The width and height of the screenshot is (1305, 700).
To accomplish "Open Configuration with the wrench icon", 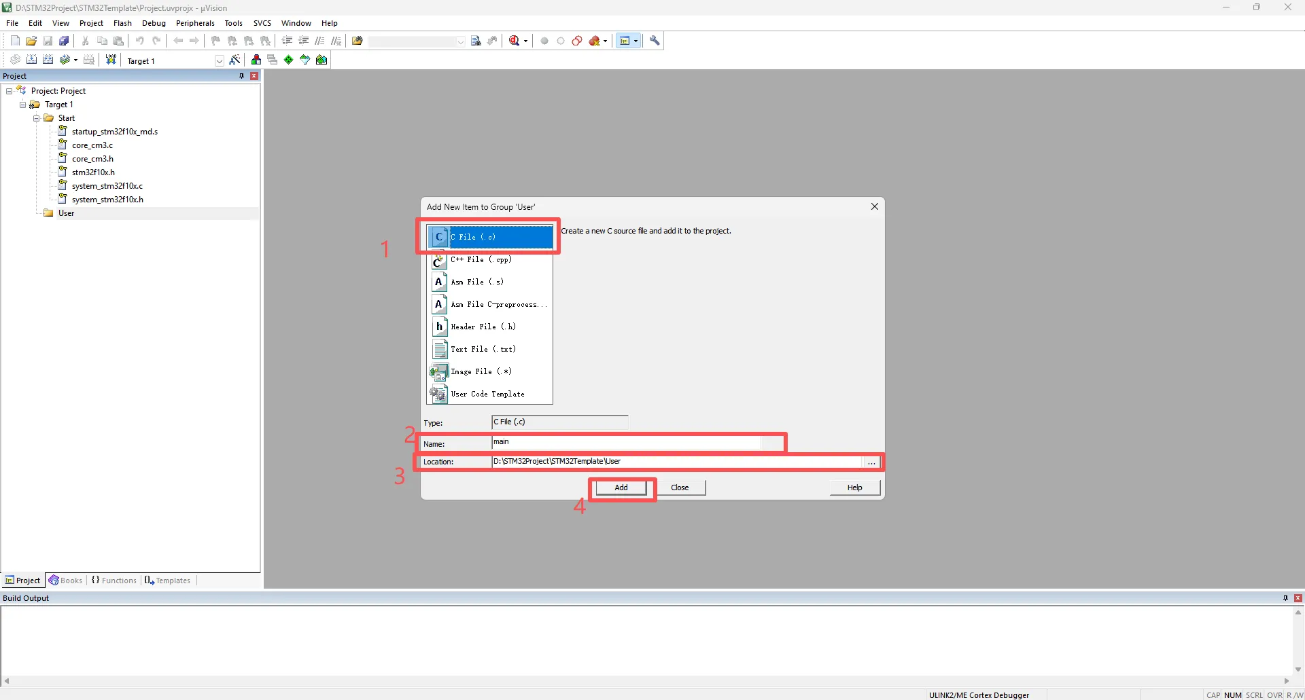I will point(655,41).
